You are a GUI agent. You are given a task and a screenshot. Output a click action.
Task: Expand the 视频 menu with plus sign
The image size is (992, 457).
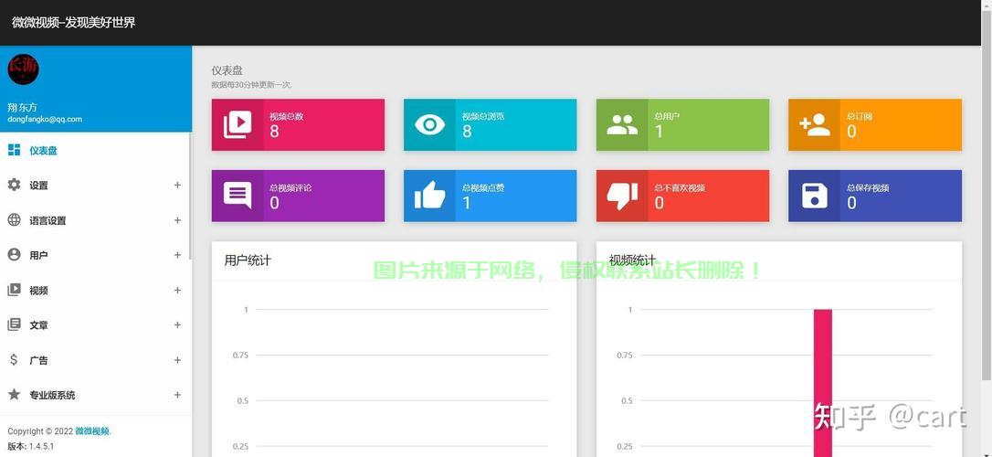click(x=178, y=290)
